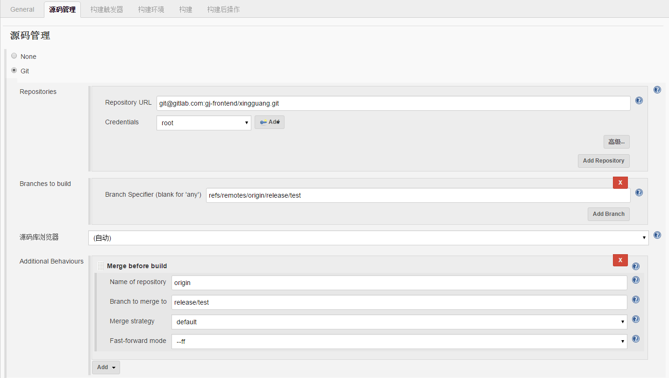Click the 高级... advanced button
Screen dimensions: 669x378
tap(617, 142)
